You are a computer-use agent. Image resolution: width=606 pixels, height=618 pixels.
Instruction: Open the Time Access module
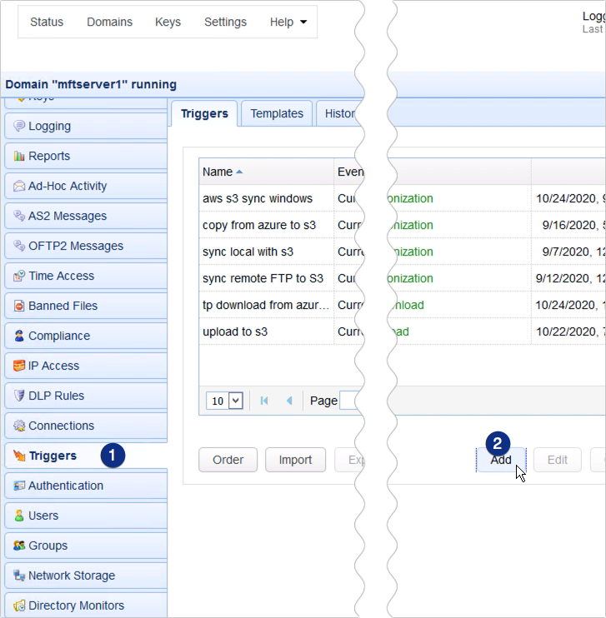pyautogui.click(x=86, y=276)
